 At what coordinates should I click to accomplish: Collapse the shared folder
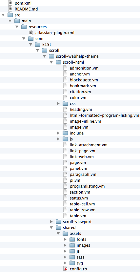point(51,228)
